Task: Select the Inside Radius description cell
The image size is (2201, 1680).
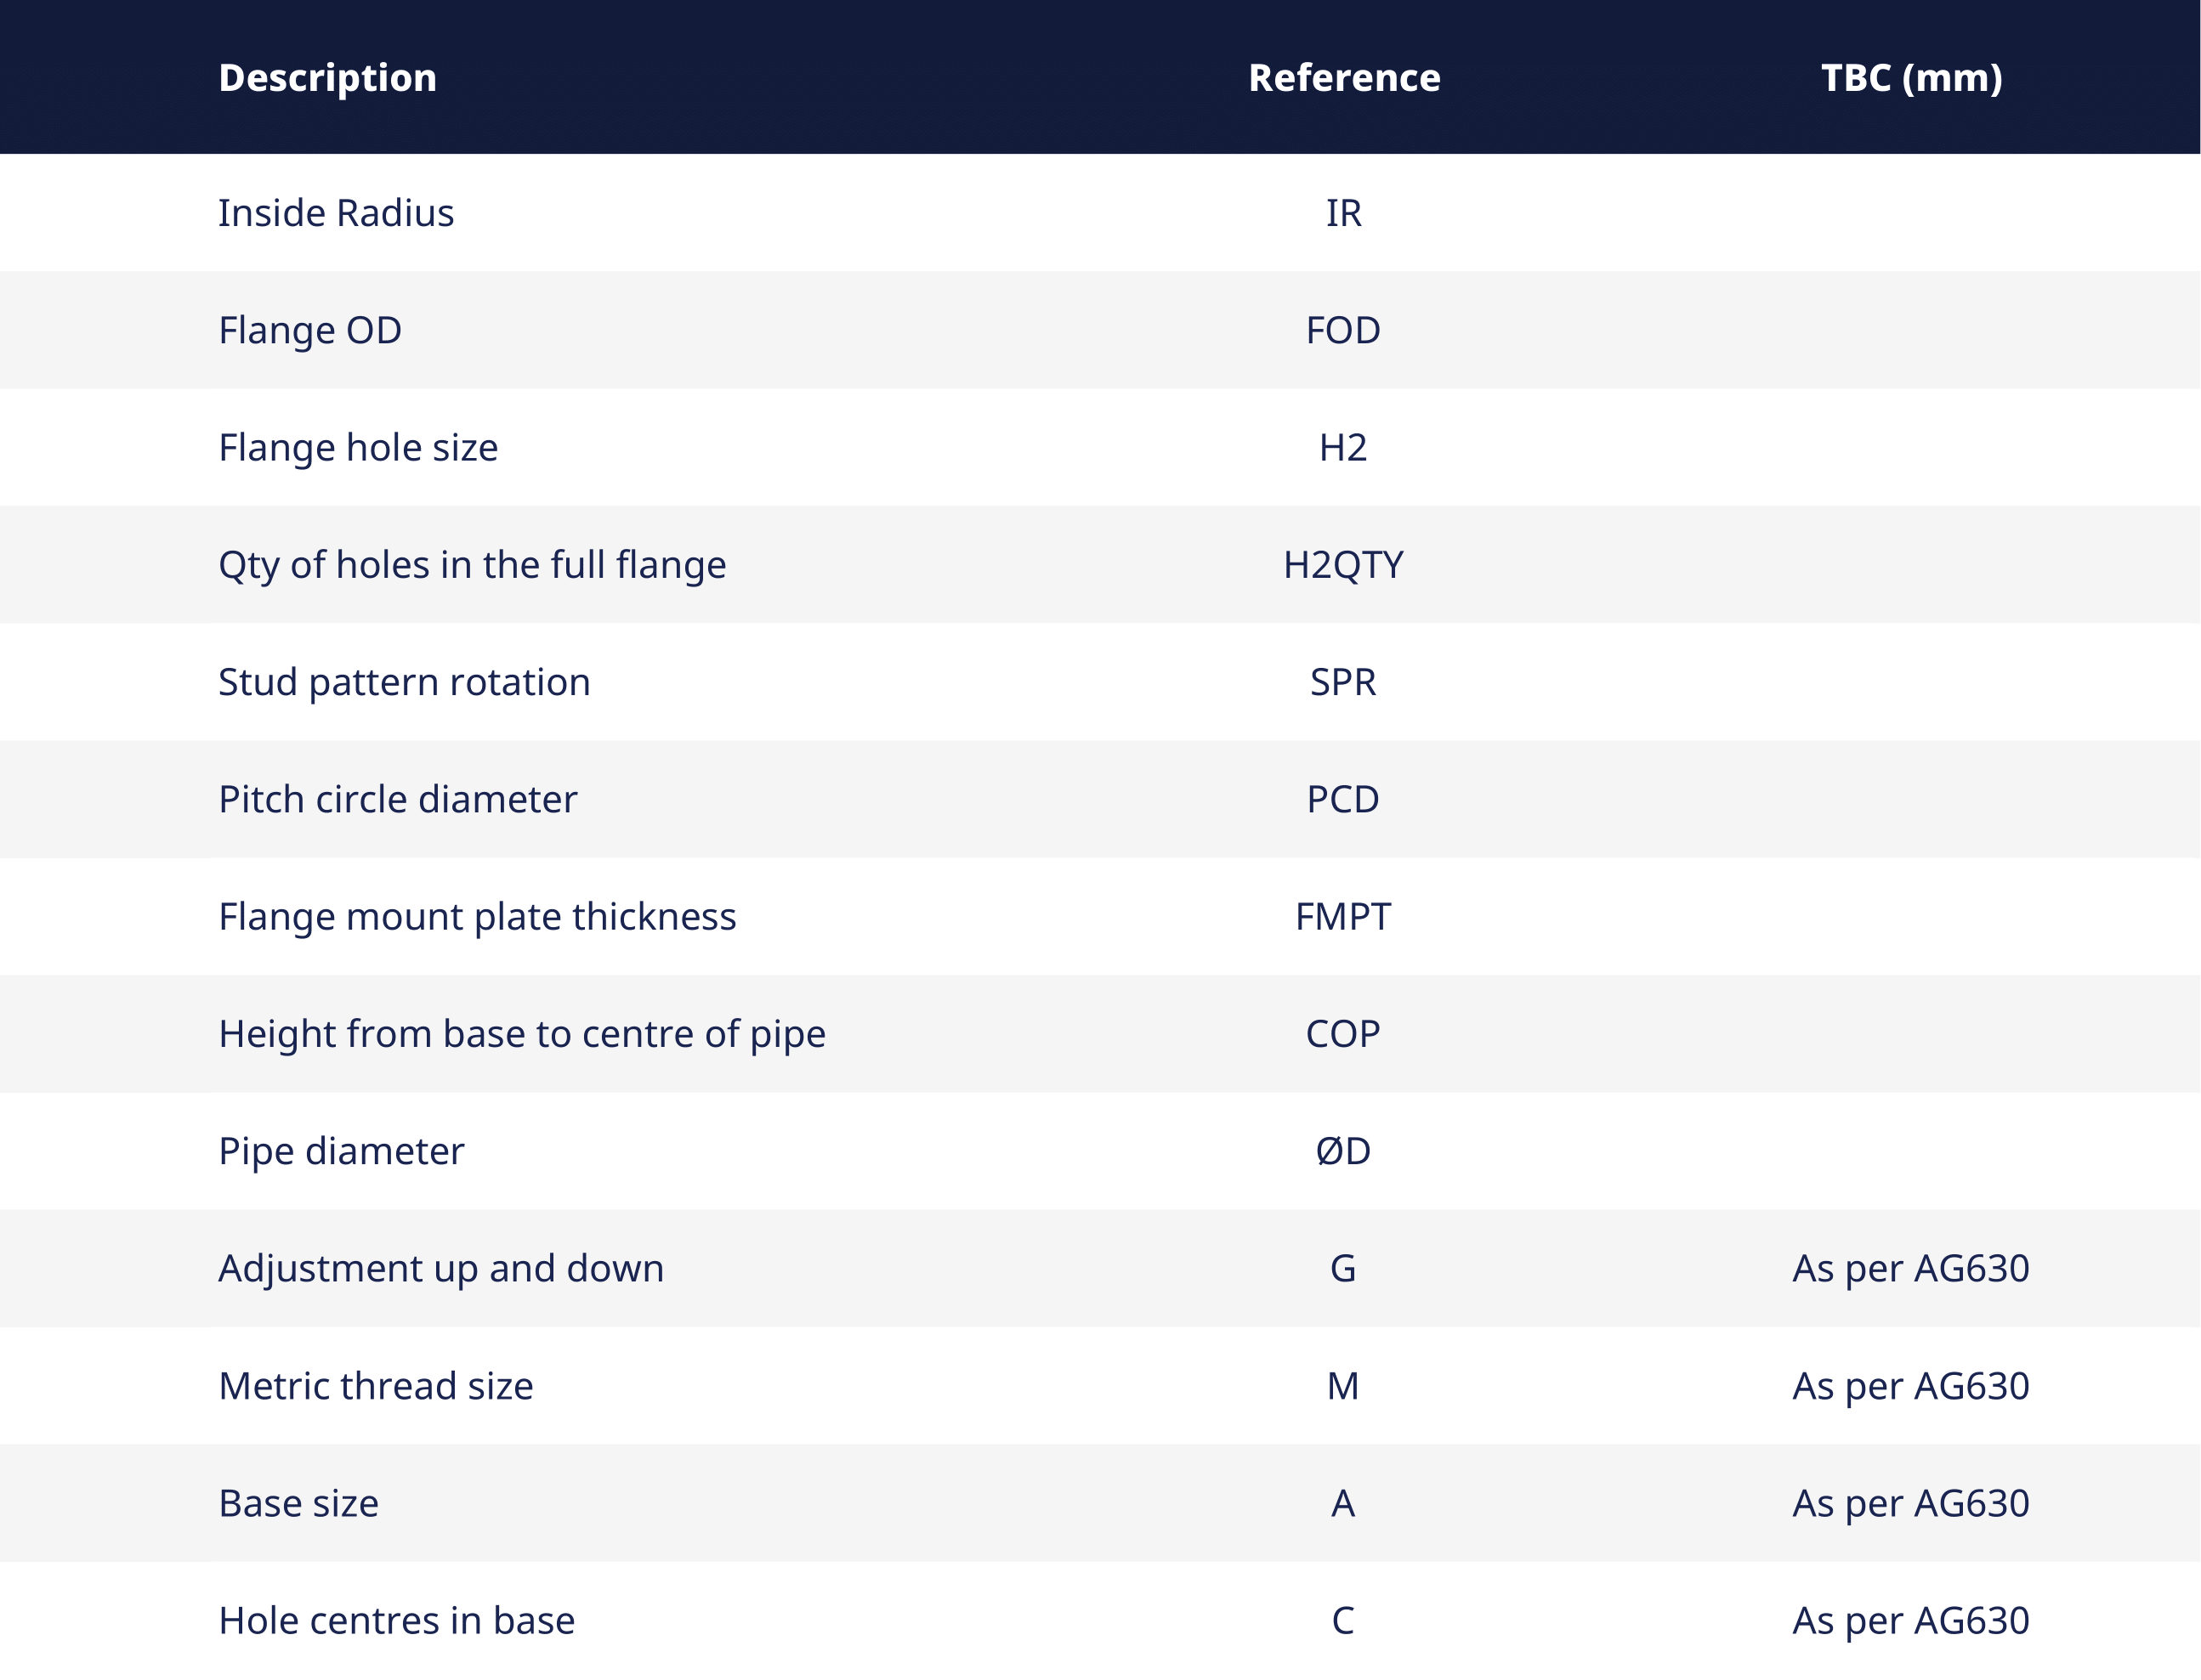Action: tap(336, 213)
